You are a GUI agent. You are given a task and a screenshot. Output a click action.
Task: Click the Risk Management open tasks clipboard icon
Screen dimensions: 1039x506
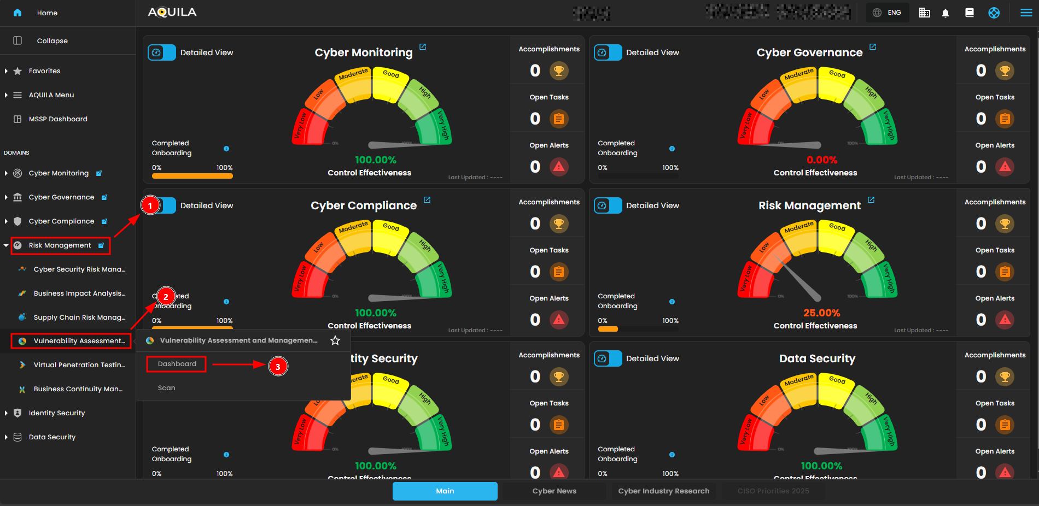click(x=1005, y=272)
